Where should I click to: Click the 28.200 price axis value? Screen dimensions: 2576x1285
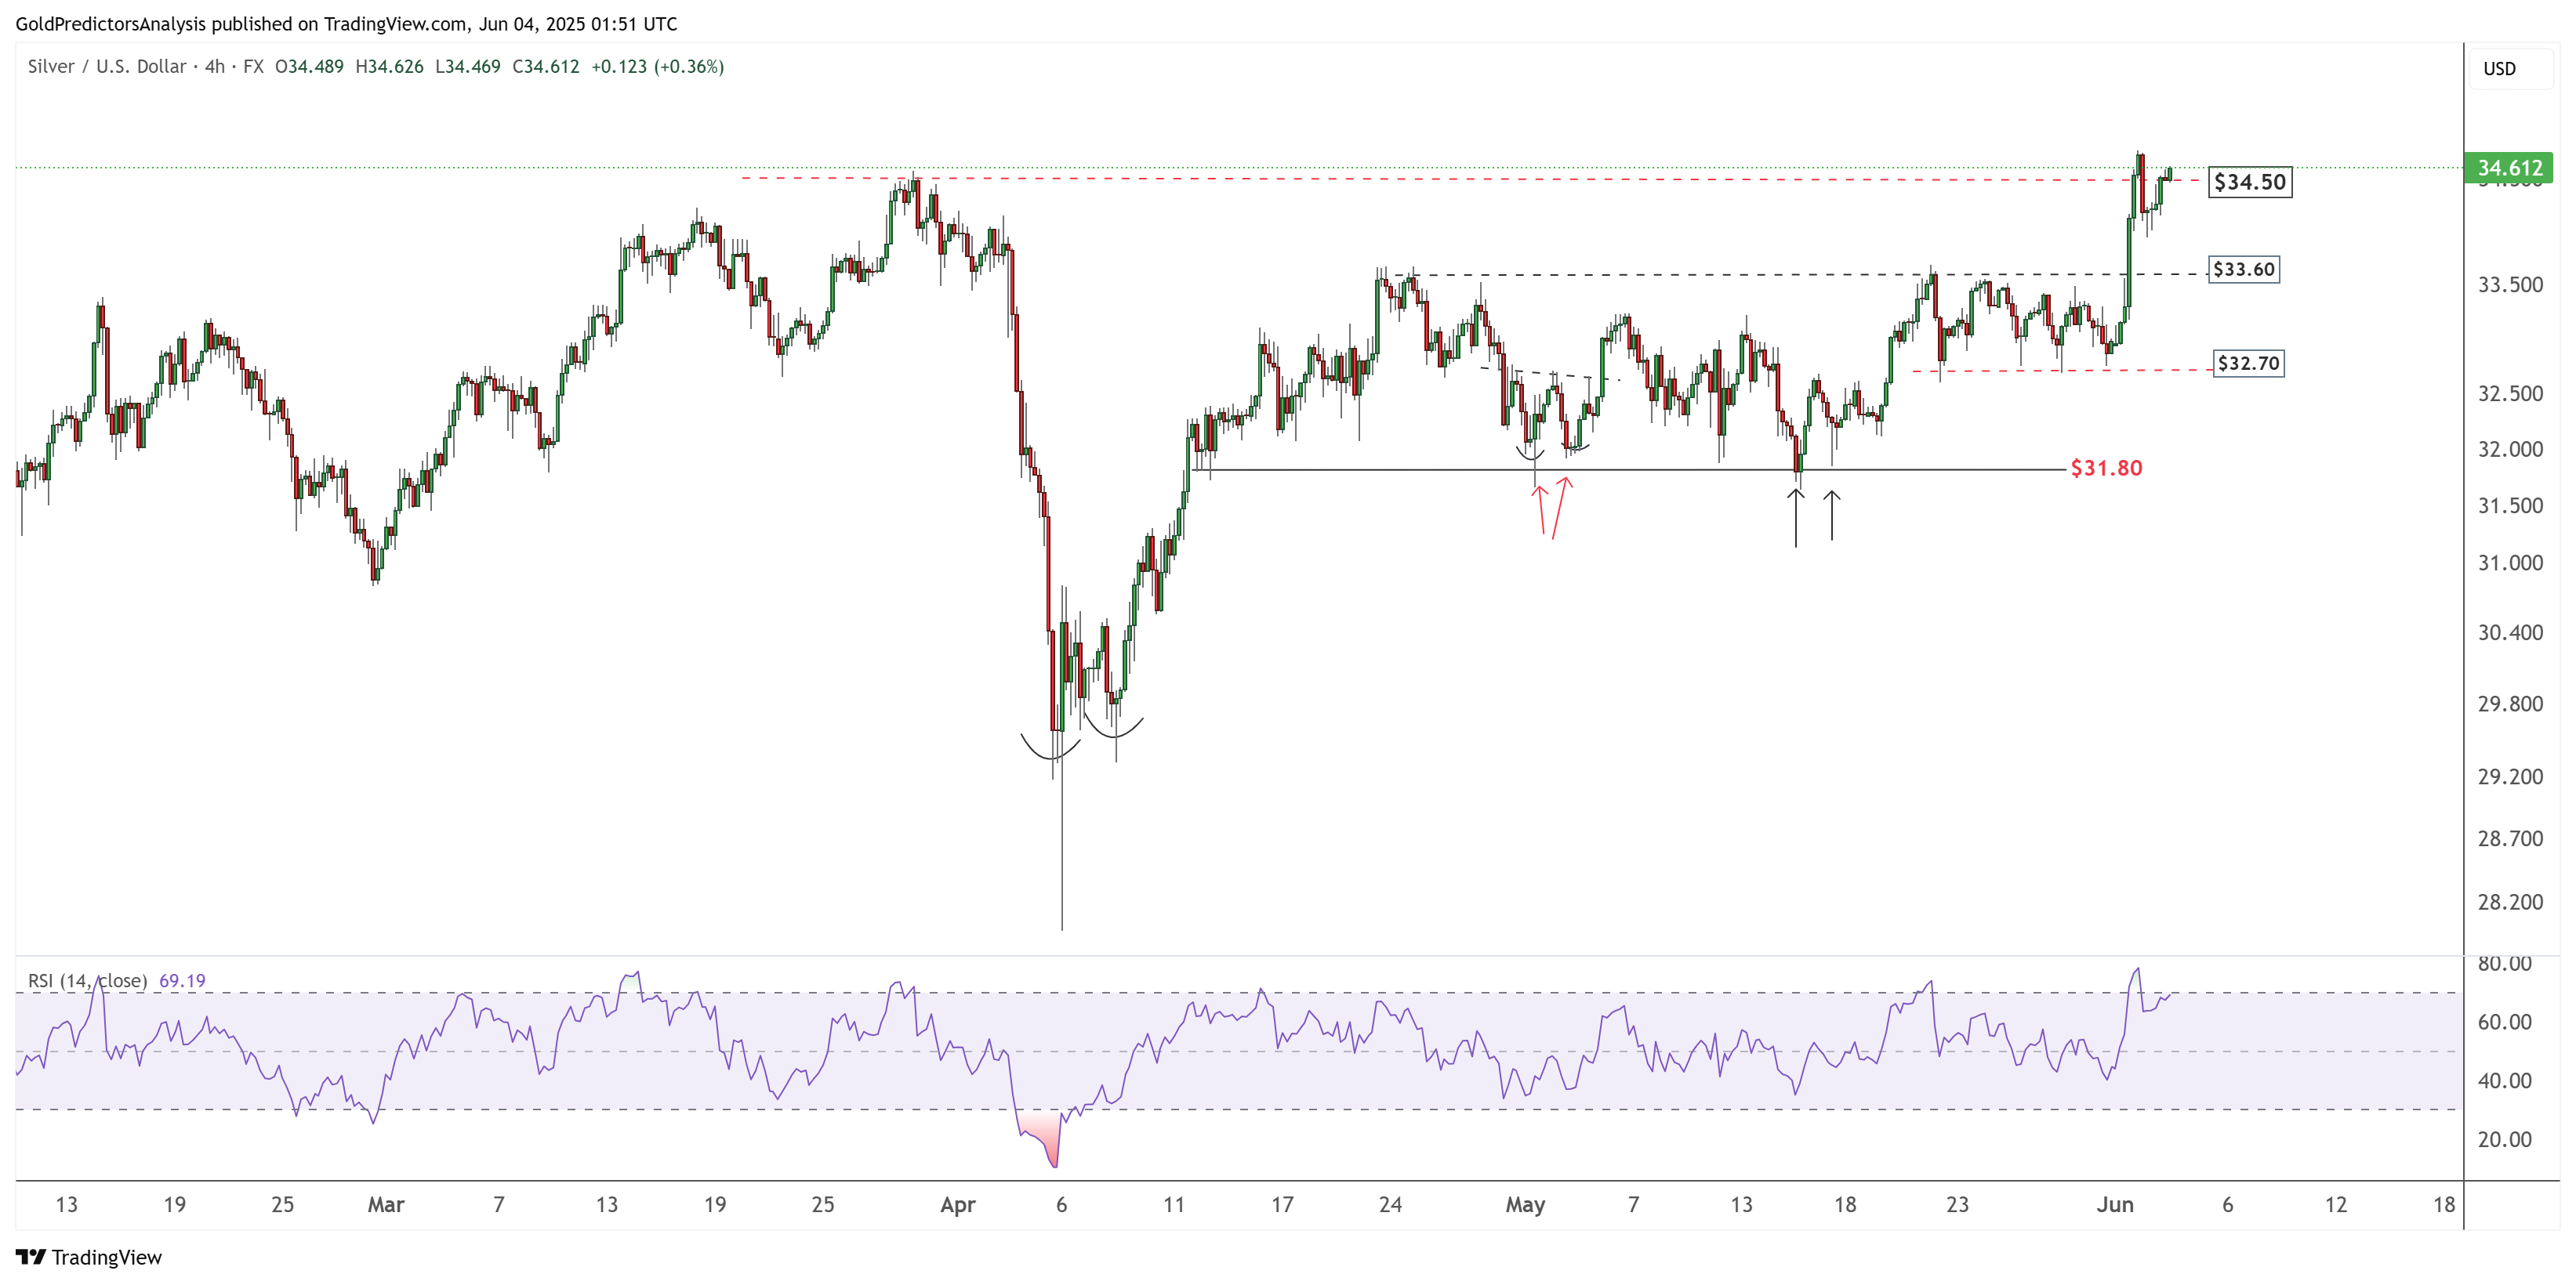click(2510, 901)
